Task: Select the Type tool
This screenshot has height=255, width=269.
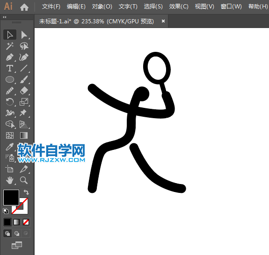Action: [10, 68]
